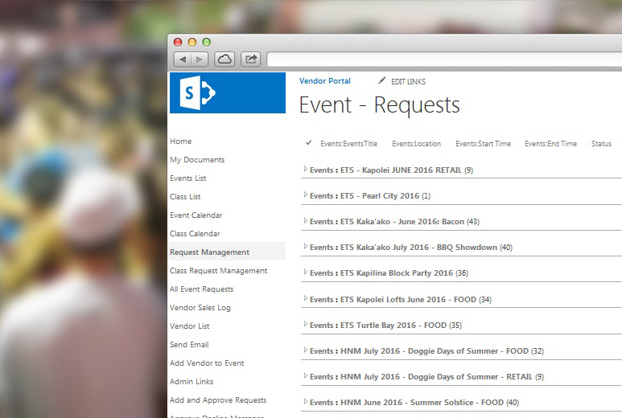This screenshot has height=418, width=622.
Task: Expand HNM June 2016 - Summer Solstice group
Action: [x=306, y=402]
